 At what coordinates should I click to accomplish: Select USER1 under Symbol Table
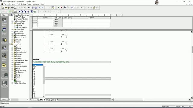[x=21, y=25]
